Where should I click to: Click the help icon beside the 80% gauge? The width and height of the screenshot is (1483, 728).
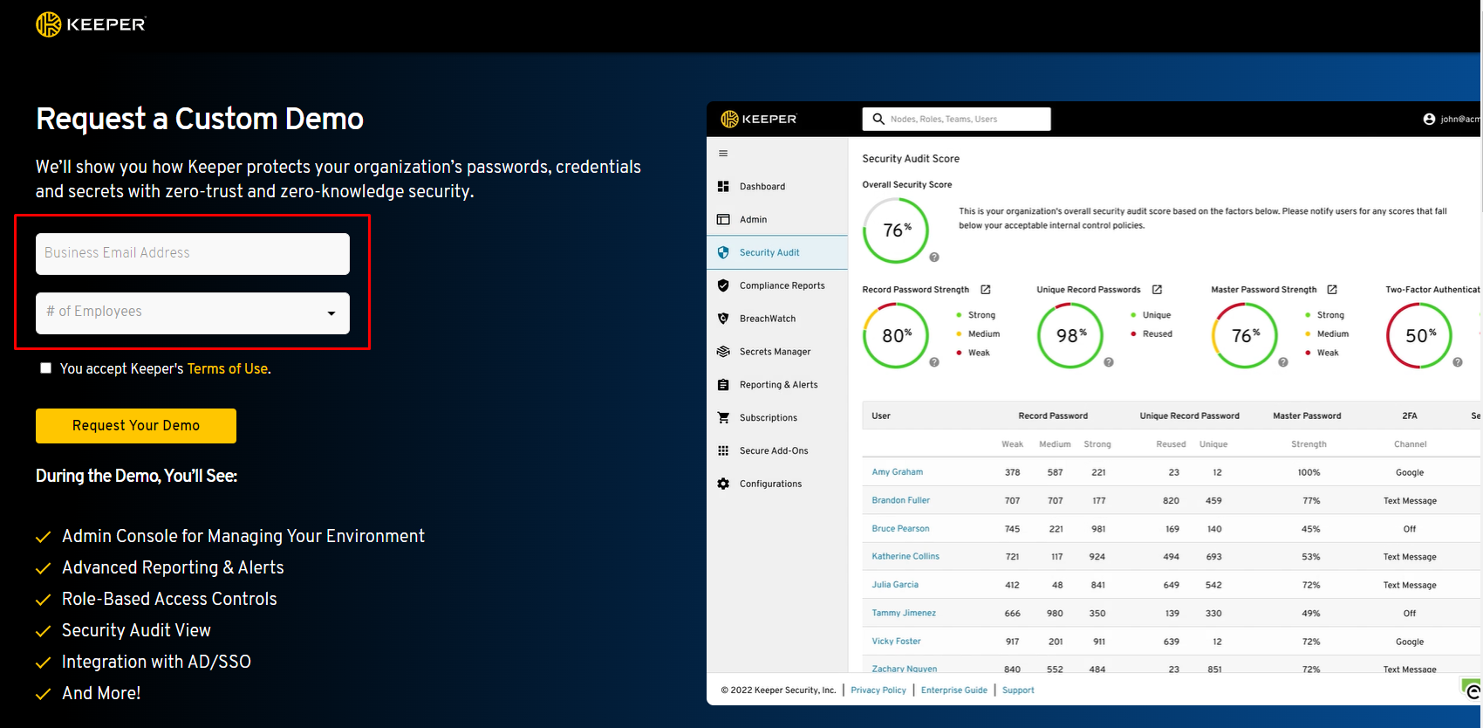(934, 362)
